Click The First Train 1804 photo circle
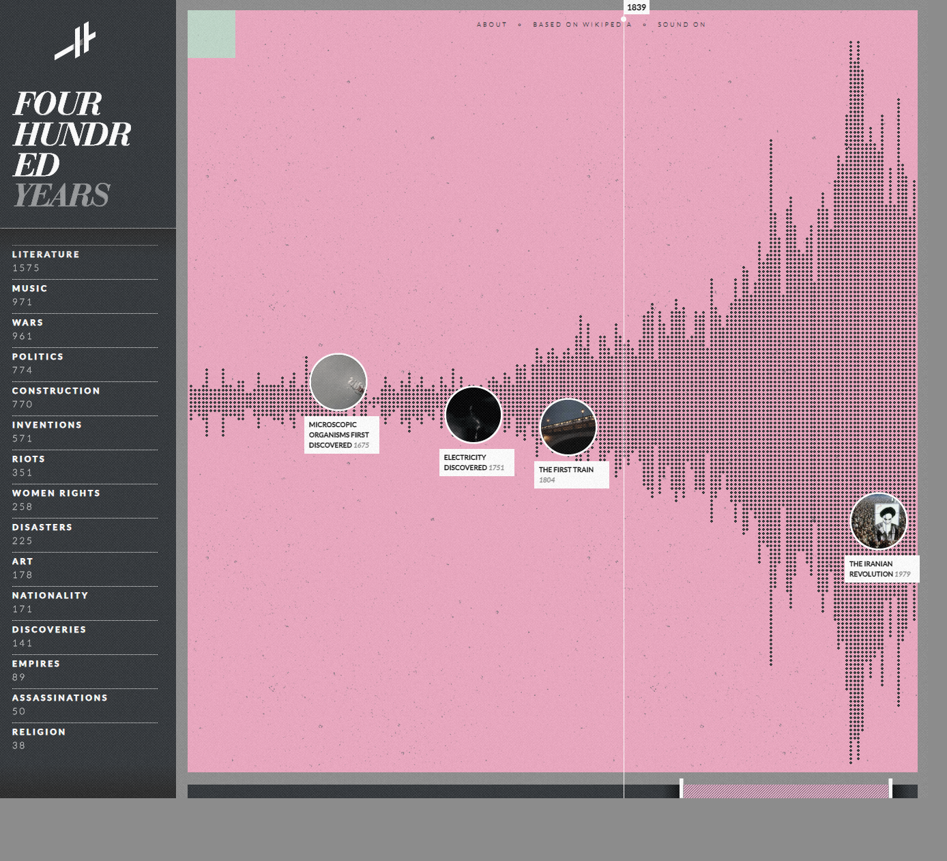Screen dimensions: 947x861 (x=568, y=426)
